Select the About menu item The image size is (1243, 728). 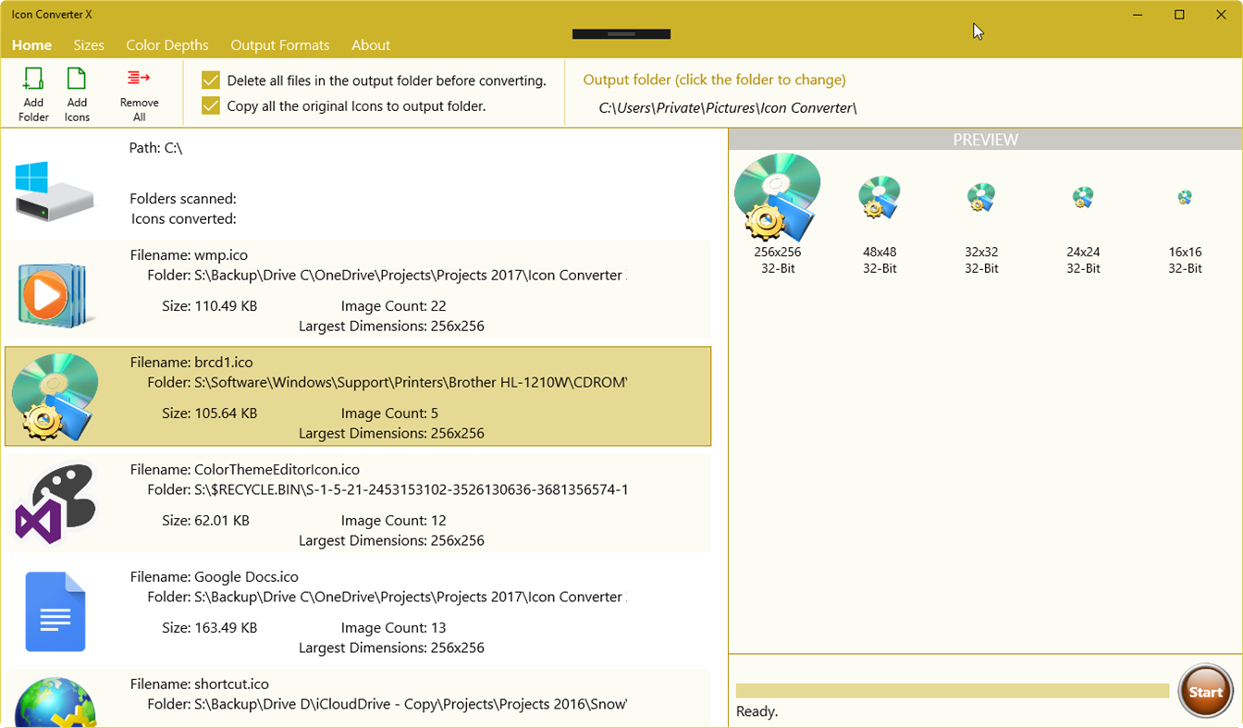[370, 44]
